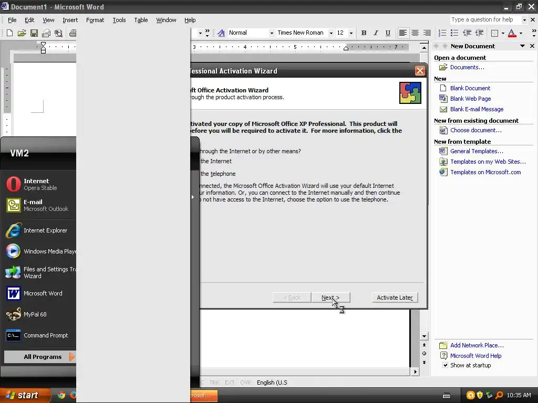Center the text alignment

tap(415, 33)
